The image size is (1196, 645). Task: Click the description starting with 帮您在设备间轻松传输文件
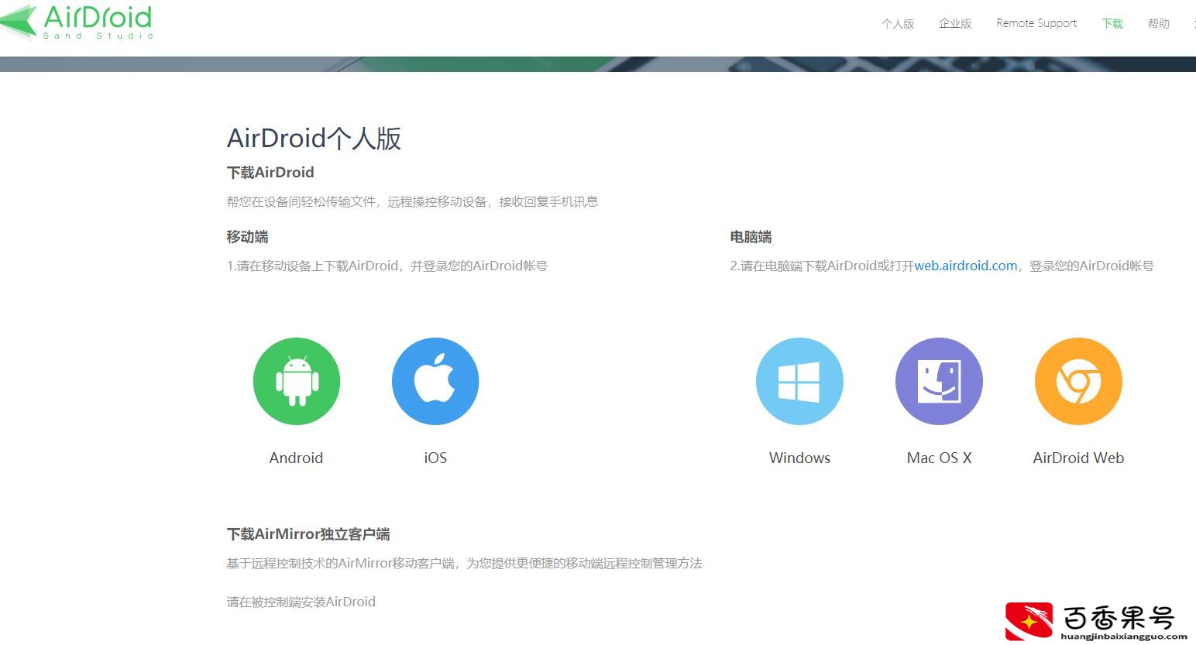412,201
